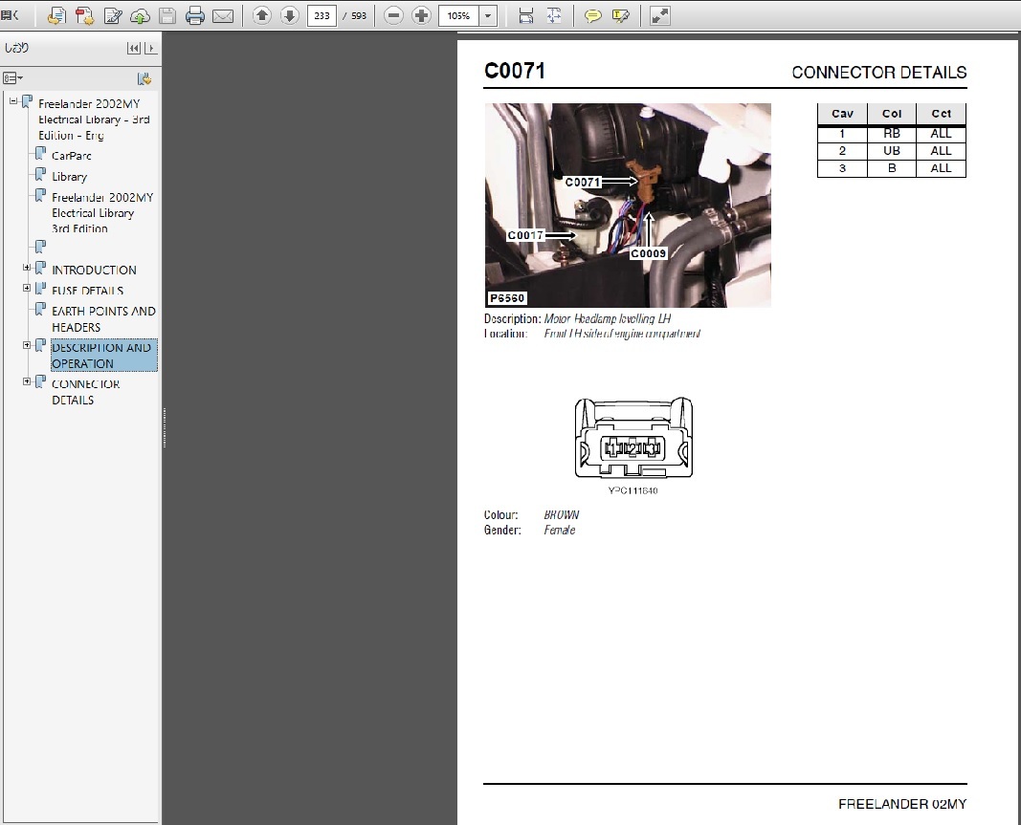This screenshot has height=825, width=1021.
Task: Click the 'Female' gender value text
Action: coord(560,531)
